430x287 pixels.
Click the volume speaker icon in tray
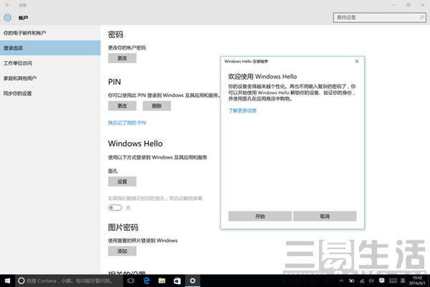click(x=371, y=281)
